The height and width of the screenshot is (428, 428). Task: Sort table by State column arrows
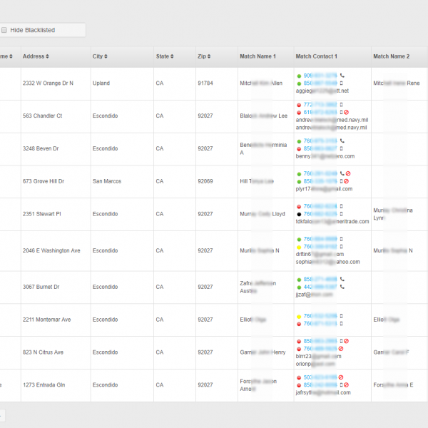tap(172, 56)
